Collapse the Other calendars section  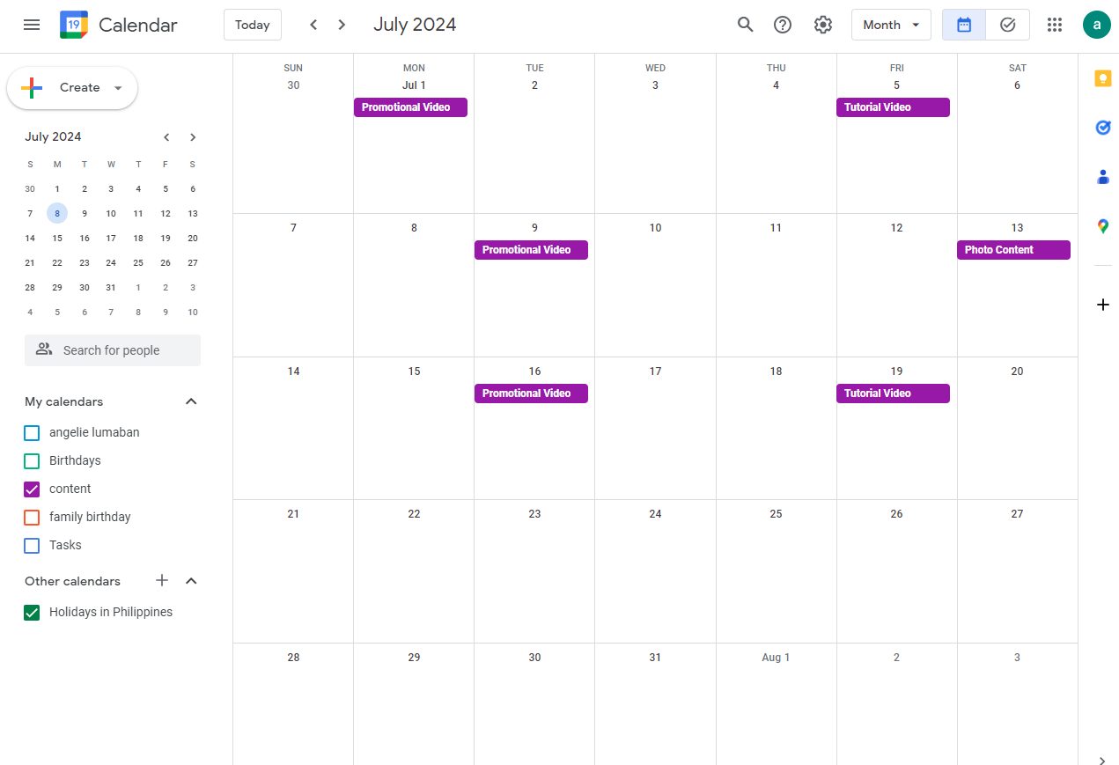191,581
